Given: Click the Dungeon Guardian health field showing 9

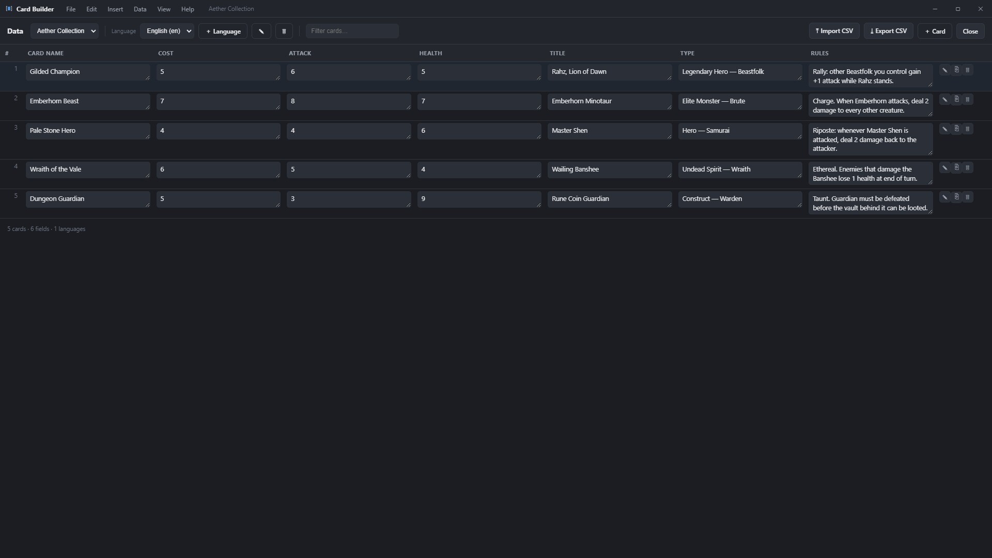Looking at the screenshot, I should 479,199.
